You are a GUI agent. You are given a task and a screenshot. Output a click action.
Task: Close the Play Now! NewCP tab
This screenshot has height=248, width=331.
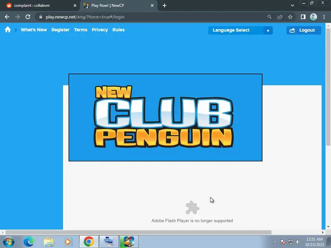[152, 5]
